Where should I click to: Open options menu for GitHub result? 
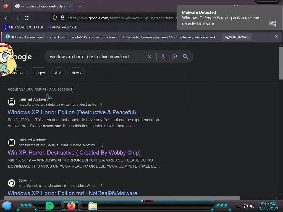[x=102, y=186]
